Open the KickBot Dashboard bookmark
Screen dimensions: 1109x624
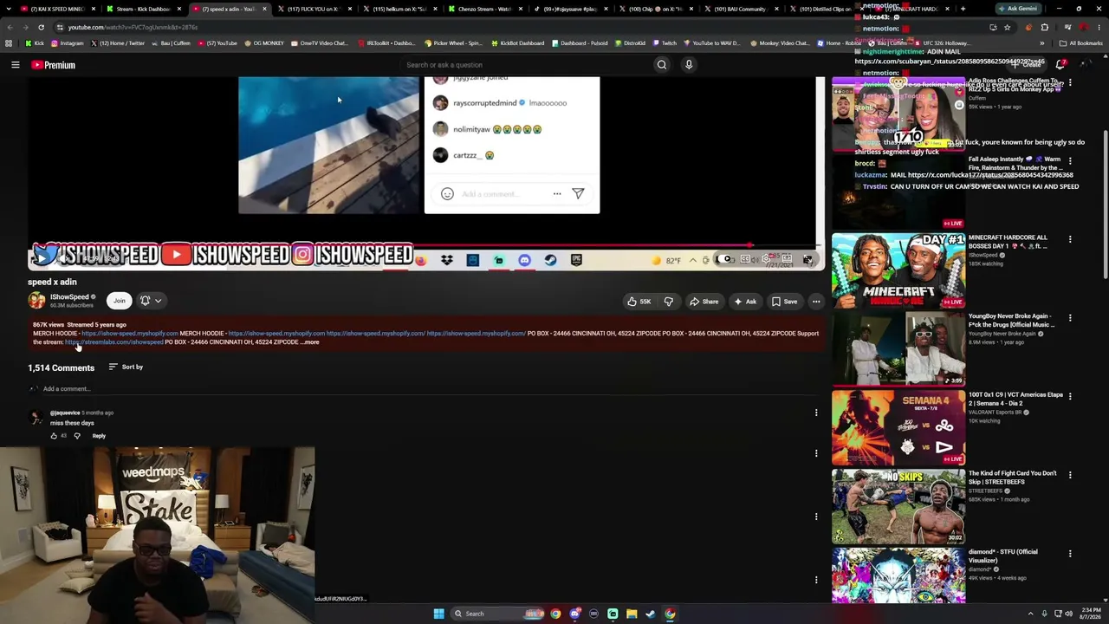pos(518,43)
